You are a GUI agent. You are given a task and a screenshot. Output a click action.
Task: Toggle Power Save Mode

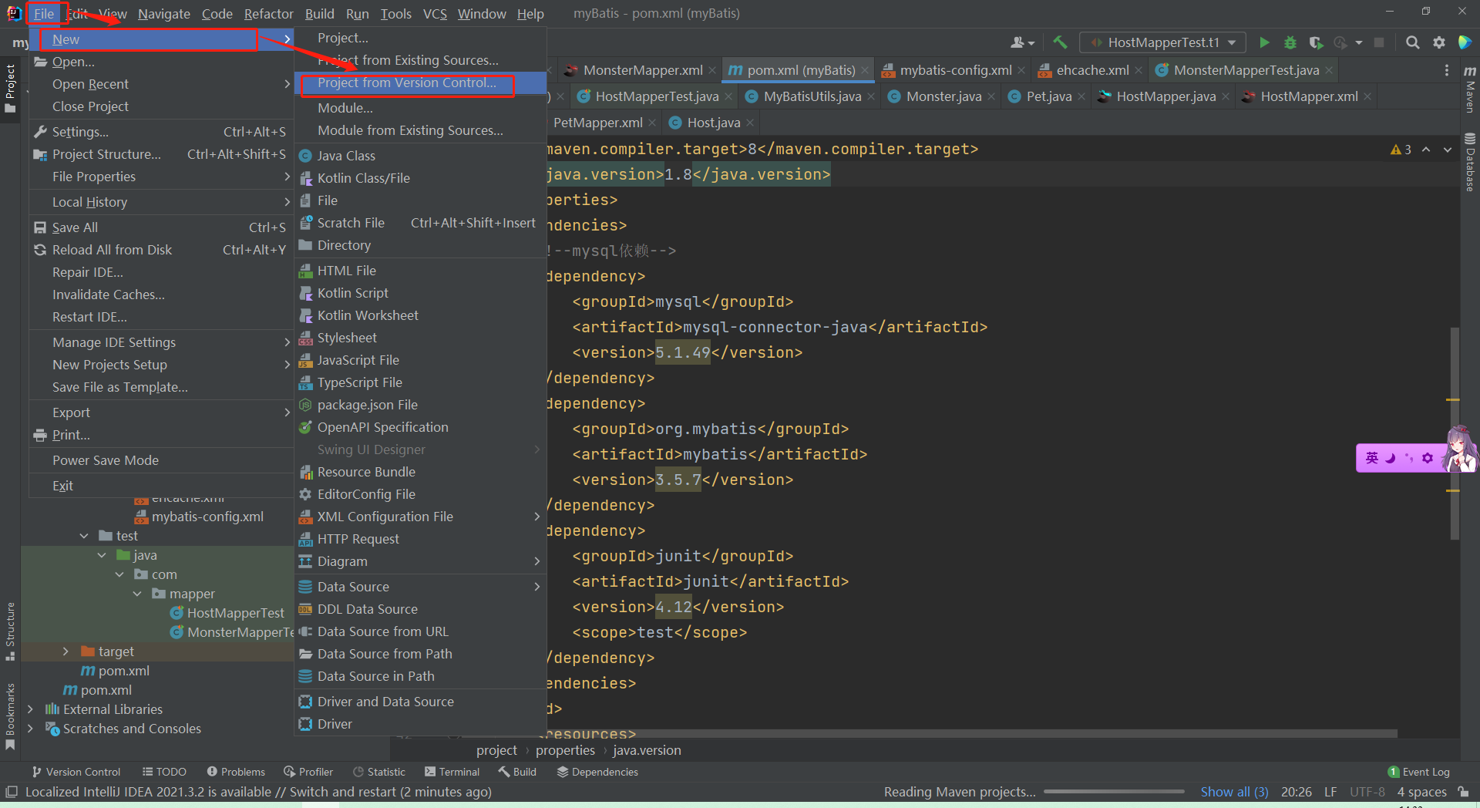160,460
